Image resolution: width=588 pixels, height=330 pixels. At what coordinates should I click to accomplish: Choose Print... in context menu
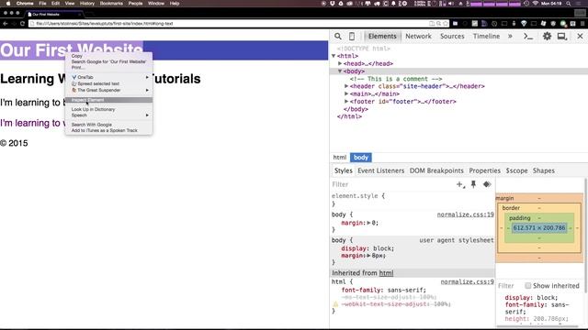point(108,68)
